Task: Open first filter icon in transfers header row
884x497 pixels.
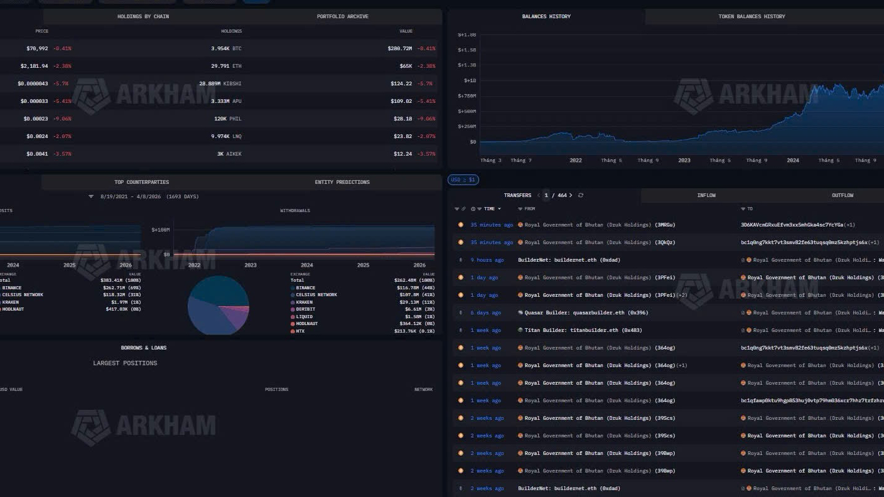Action: tap(456, 208)
